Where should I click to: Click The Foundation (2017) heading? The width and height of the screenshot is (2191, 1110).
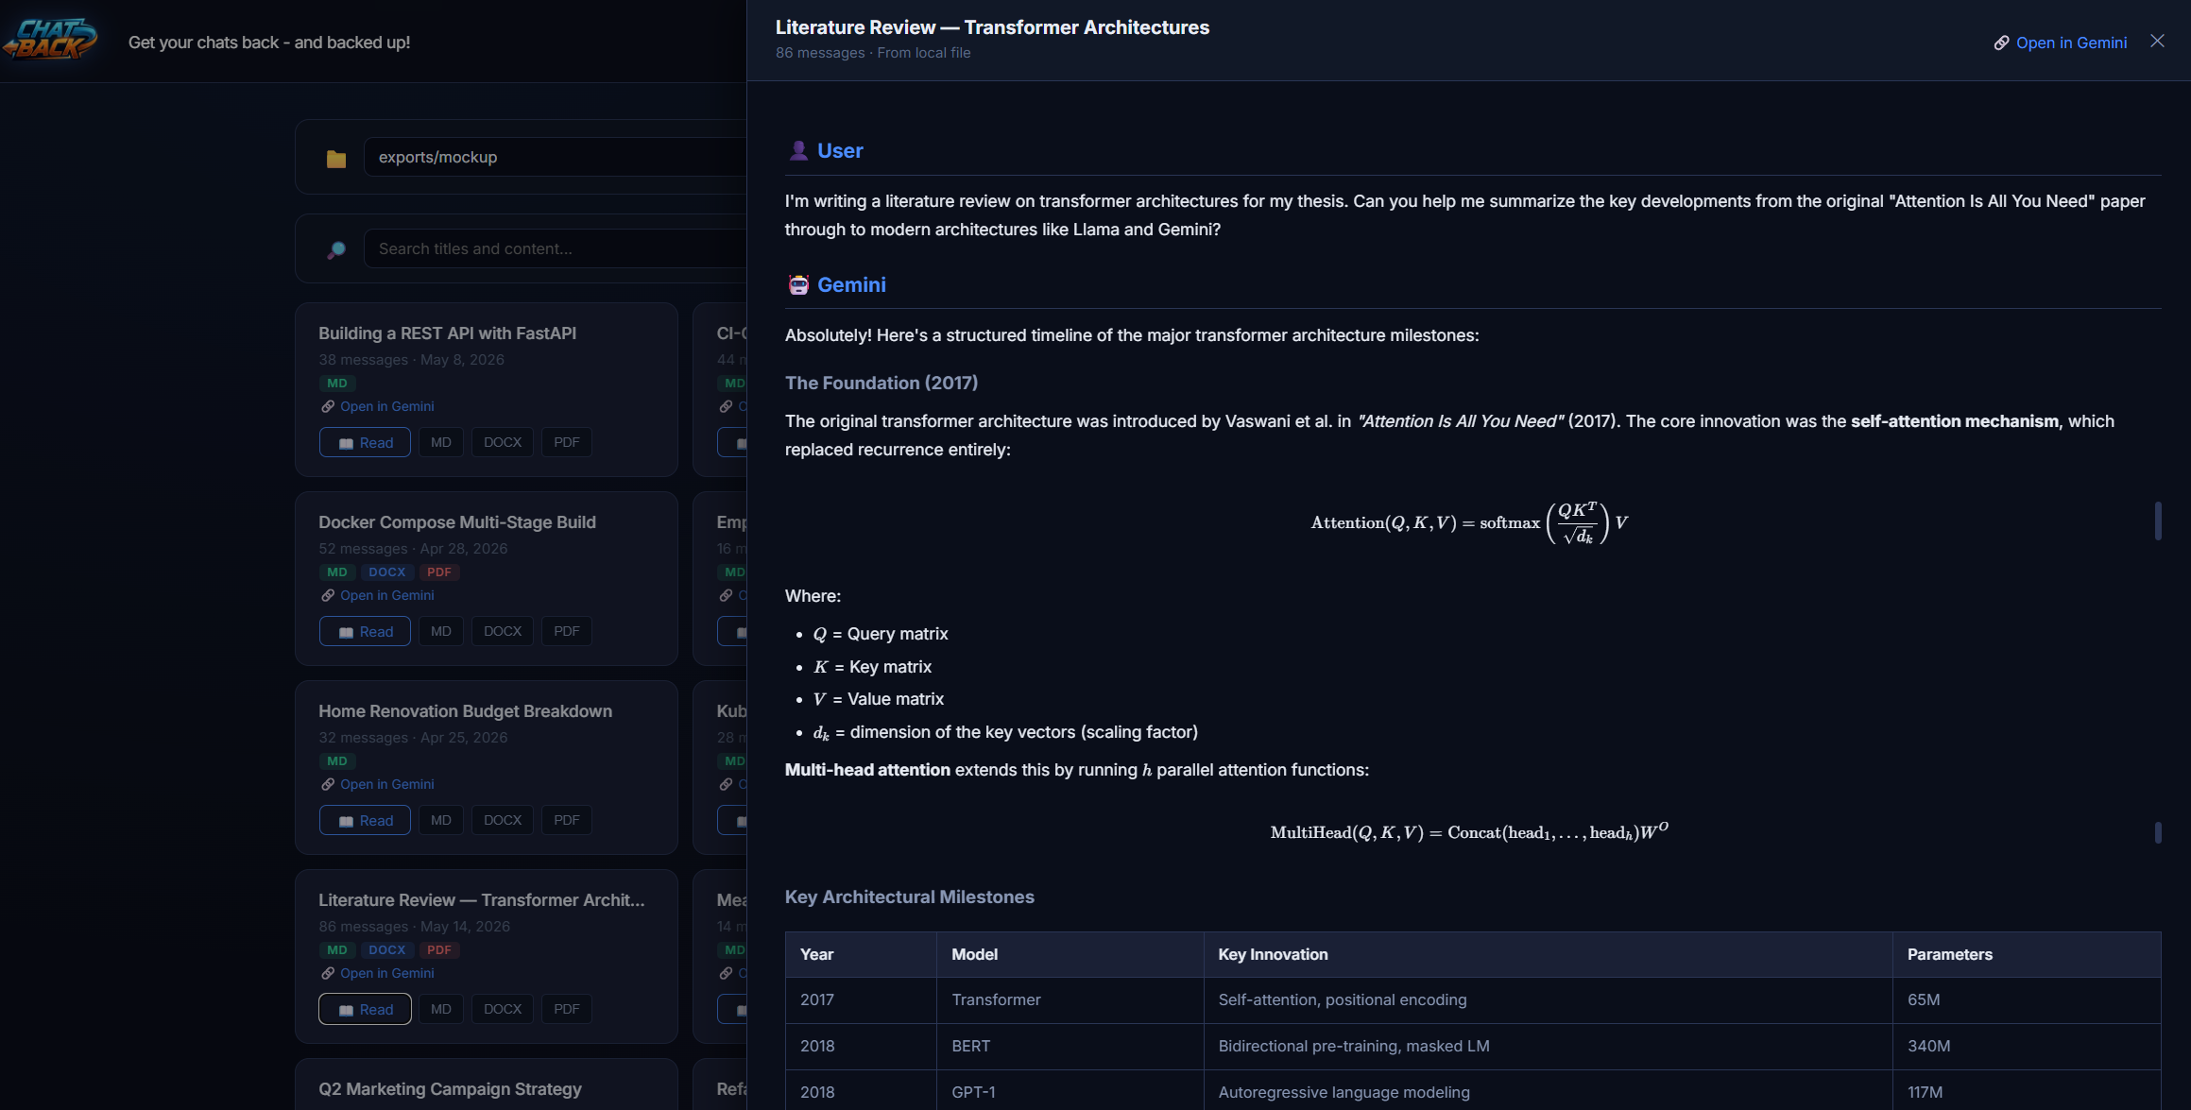pos(882,383)
